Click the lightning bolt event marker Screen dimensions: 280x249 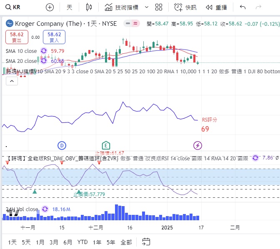tap(197, 145)
